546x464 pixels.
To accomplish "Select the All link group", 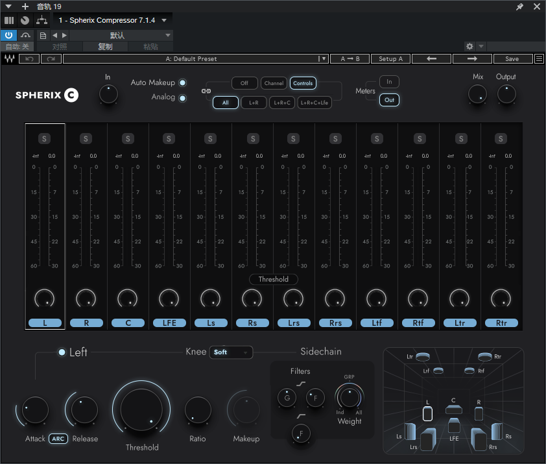I will [x=226, y=103].
